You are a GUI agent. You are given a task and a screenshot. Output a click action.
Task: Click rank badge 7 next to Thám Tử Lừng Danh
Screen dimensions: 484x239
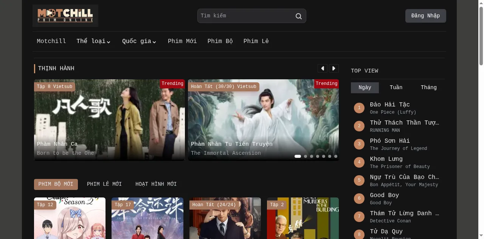click(359, 217)
